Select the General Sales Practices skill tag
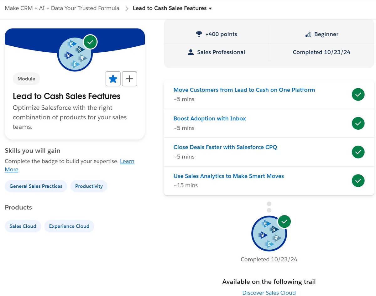This screenshot has width=376, height=296. coord(36,186)
